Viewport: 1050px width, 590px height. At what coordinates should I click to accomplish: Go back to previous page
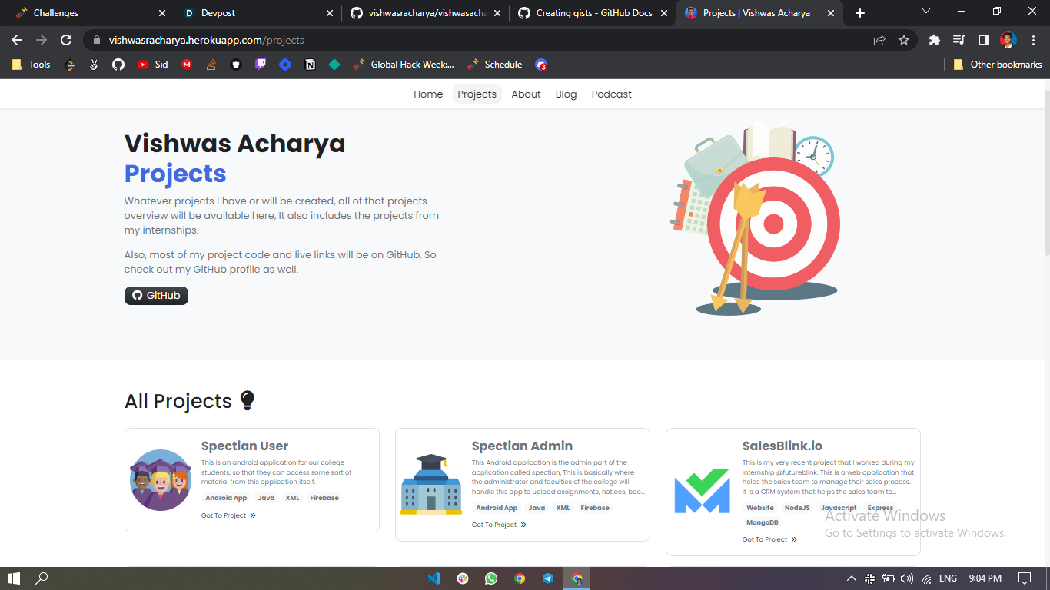point(17,40)
